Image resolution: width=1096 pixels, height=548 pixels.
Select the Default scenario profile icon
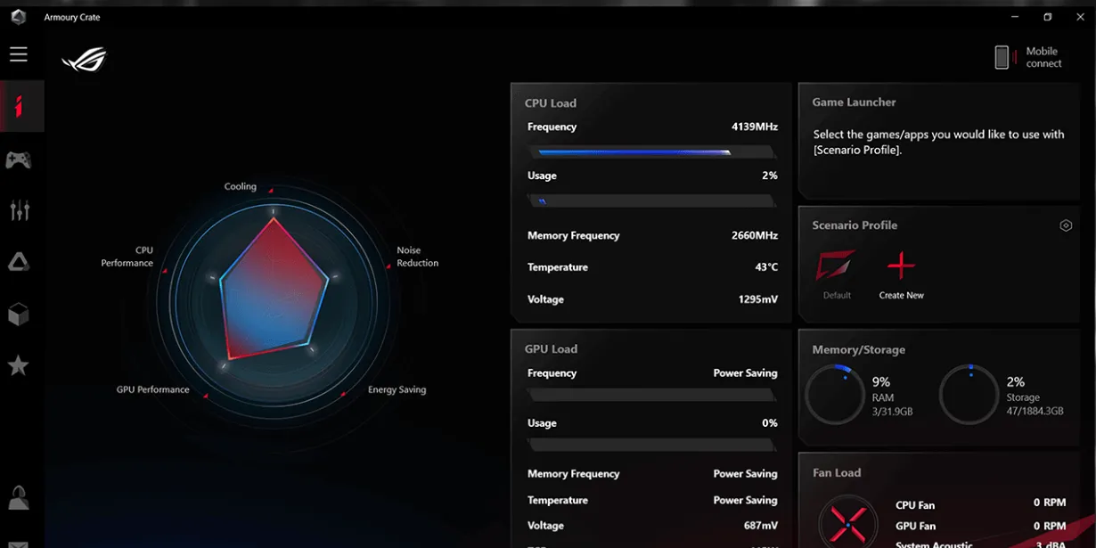[x=836, y=266]
